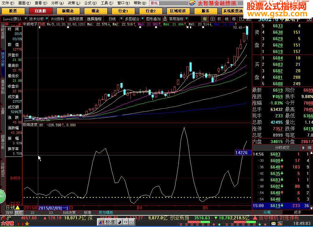This screenshot has width=313, height=227.
Task: Click the 选择指标 toolbar item
Action: [x=94, y=19]
